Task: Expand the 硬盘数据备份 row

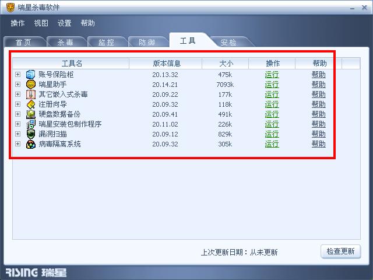Action: click(17, 114)
